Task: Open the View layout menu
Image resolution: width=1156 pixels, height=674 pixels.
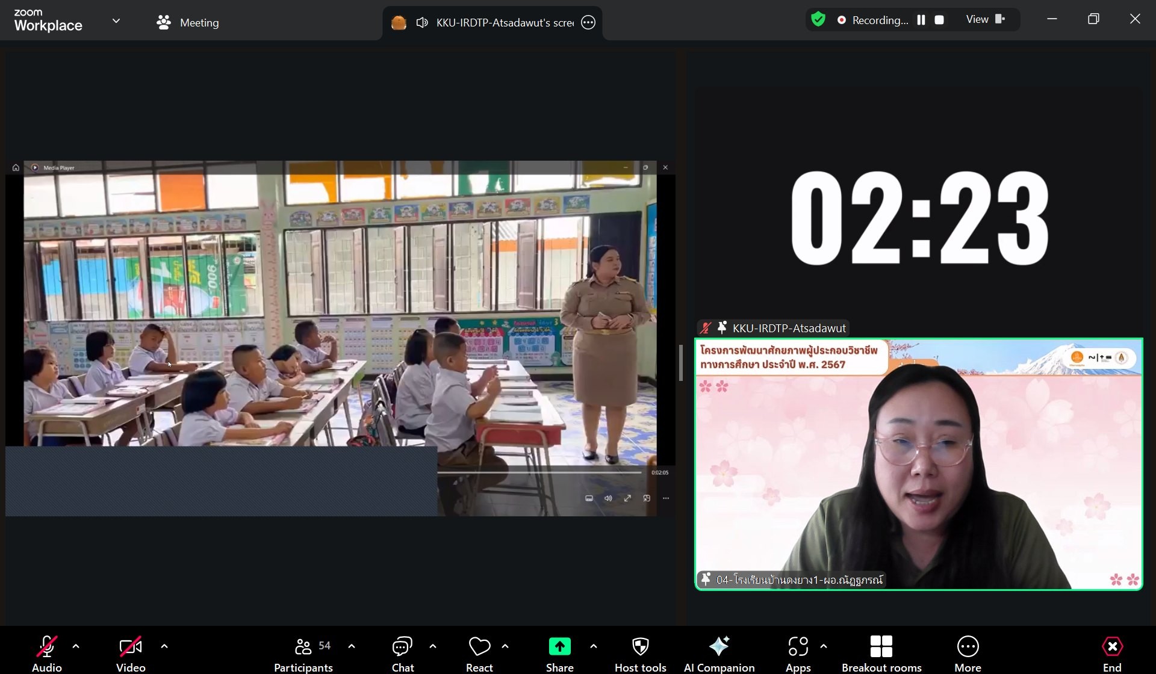Action: (x=985, y=19)
